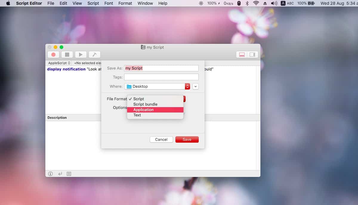Viewport: 358px width, 205px height.
Task: Show the result reply arrow icon
Action: 60,174
